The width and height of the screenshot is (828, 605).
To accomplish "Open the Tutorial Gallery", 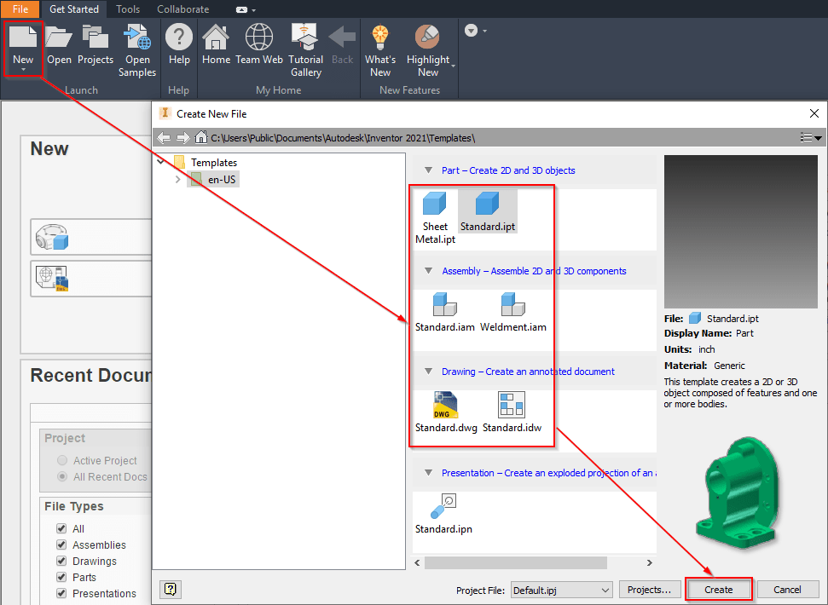I will [305, 38].
